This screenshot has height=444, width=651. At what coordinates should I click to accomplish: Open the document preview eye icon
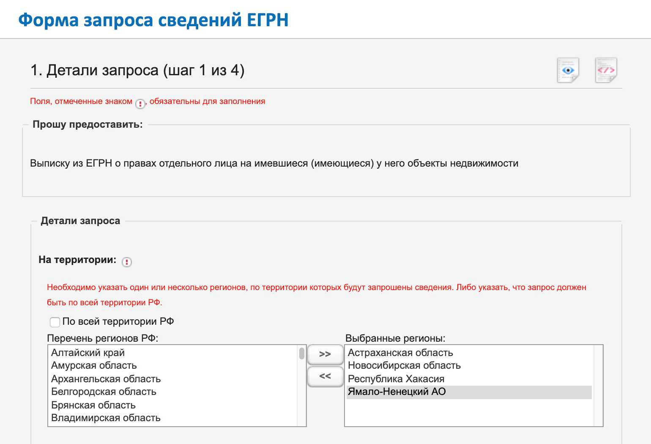coord(568,70)
